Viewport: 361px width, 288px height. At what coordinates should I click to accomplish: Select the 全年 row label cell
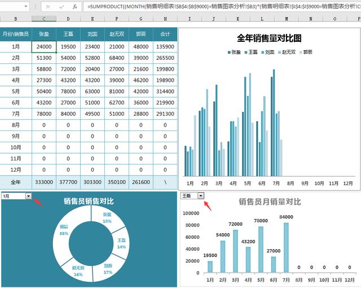(x=16, y=182)
